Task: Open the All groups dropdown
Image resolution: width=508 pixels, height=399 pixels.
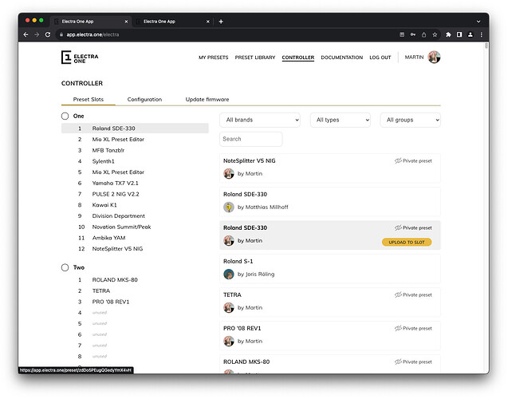Action: coord(410,120)
